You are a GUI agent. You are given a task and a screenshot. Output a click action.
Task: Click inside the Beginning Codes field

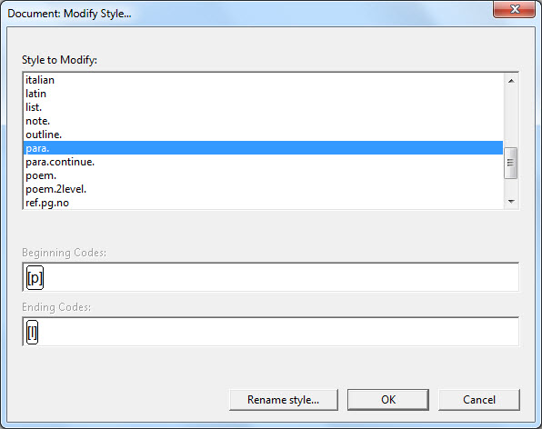(x=271, y=277)
